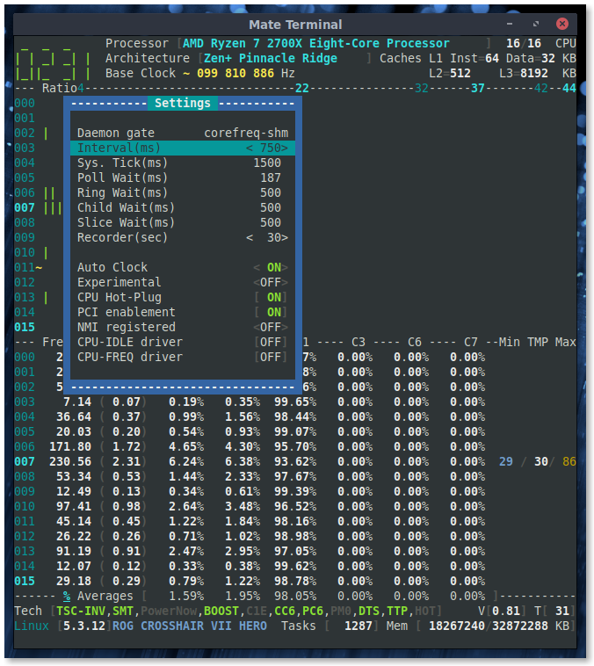Click the 98.05% averages value

(295, 596)
